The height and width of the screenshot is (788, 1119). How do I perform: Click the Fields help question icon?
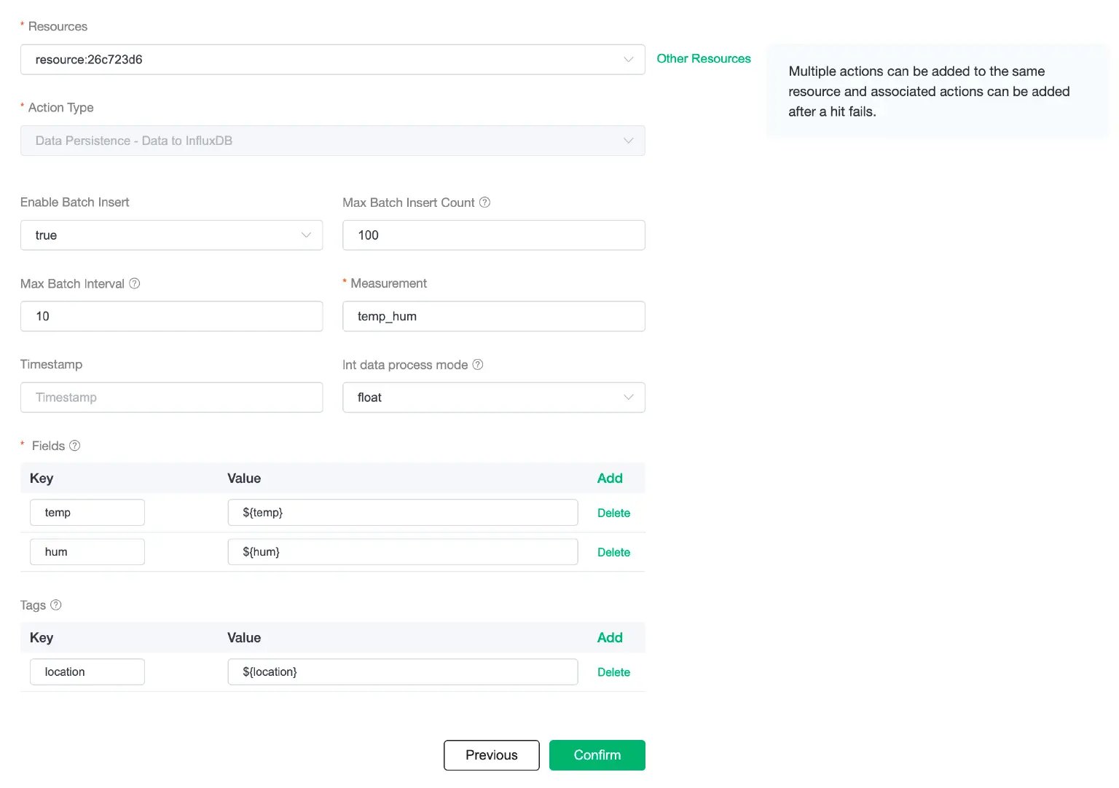click(74, 446)
